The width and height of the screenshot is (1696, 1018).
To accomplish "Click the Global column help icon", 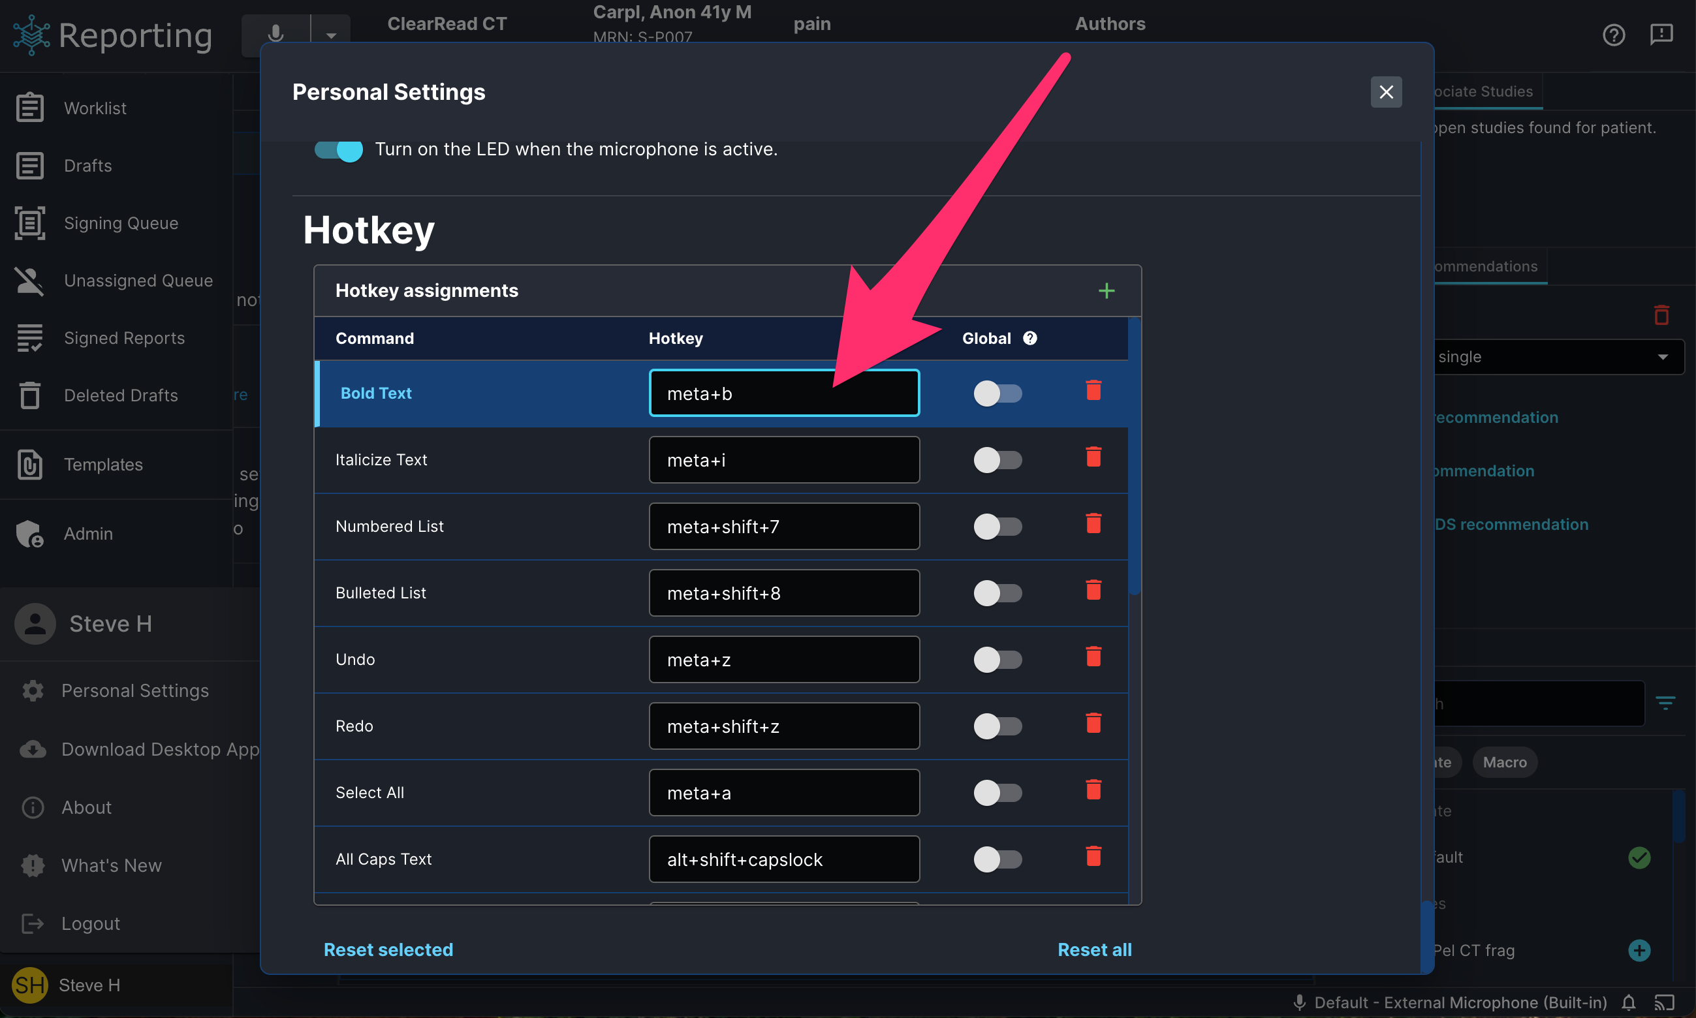I will click(x=1030, y=338).
